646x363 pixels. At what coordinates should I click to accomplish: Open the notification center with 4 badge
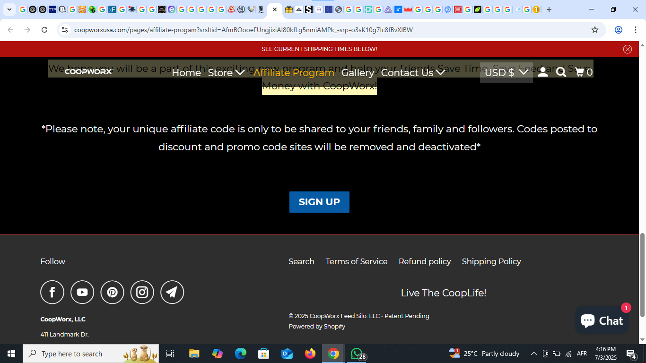(x=631, y=354)
